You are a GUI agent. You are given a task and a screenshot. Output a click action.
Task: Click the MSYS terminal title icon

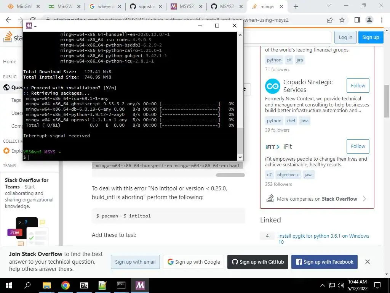pyautogui.click(x=29, y=26)
